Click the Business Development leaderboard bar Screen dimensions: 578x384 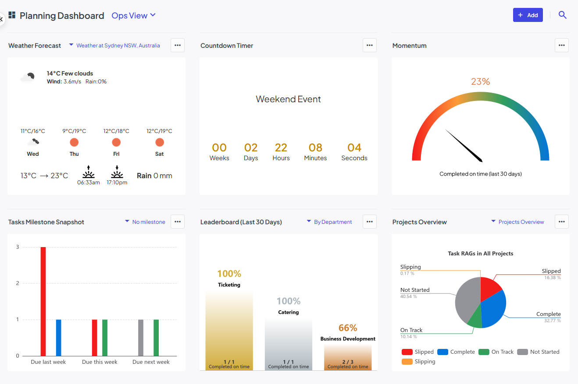coord(348,358)
